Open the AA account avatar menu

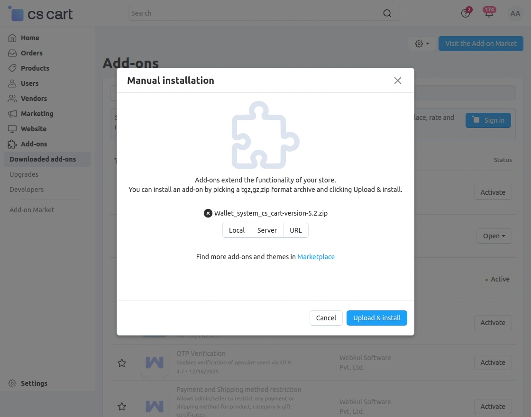pos(515,13)
